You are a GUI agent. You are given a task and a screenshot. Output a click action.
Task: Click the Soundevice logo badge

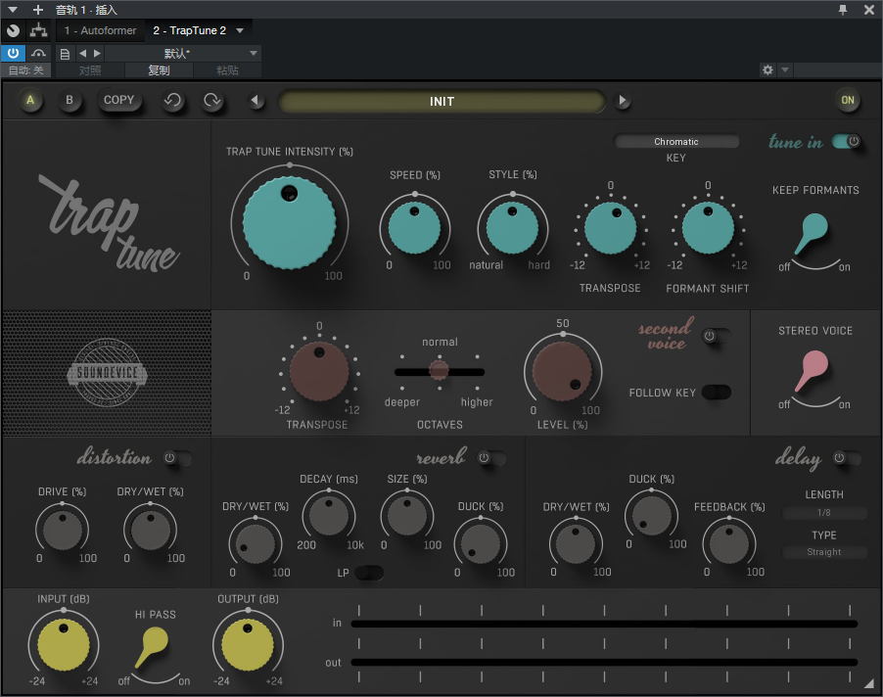tap(107, 373)
